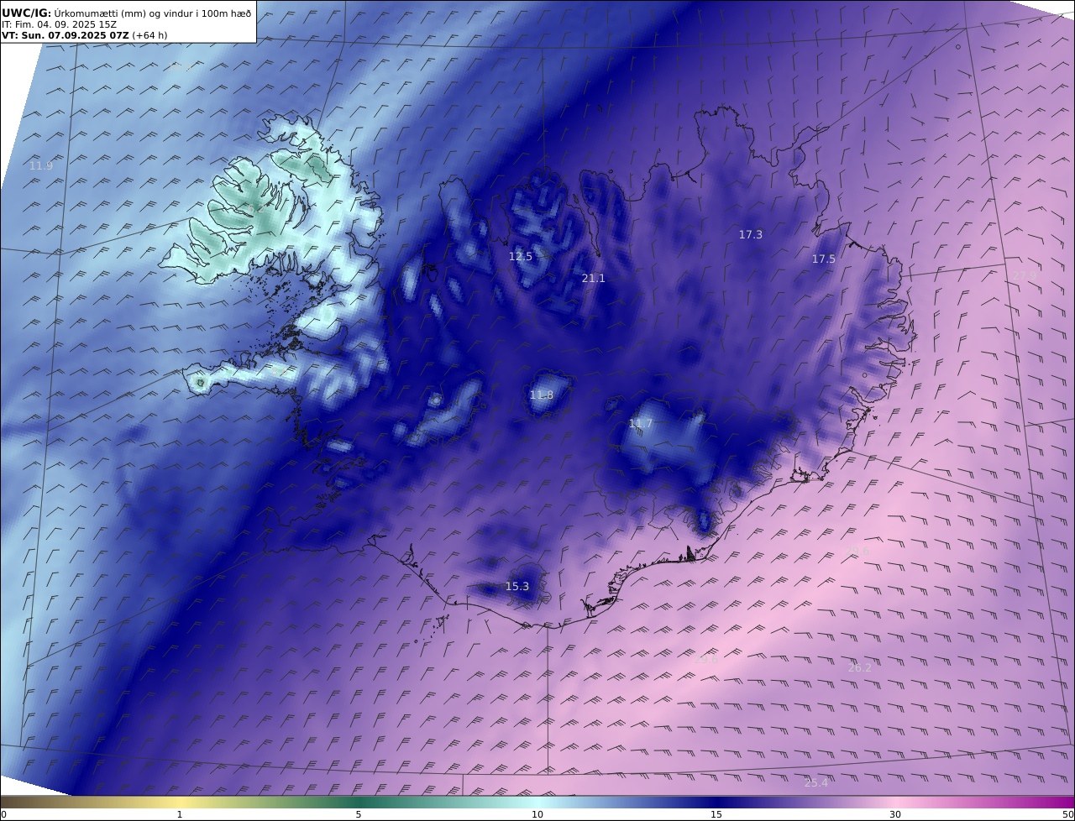Image resolution: width=1075 pixels, height=821 pixels.
Task: Click the 17.3 value in northeast Iceland
Action: point(751,234)
